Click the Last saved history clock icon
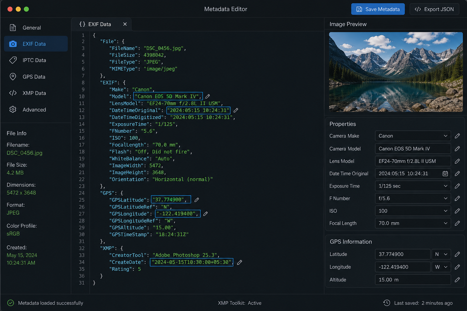This screenshot has width=467, height=311. click(x=387, y=303)
